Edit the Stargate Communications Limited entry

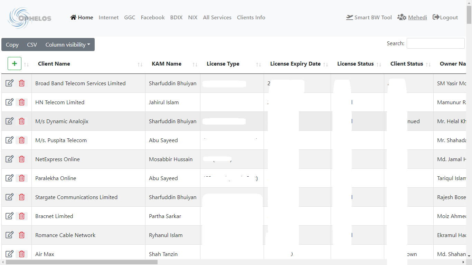[x=9, y=197]
